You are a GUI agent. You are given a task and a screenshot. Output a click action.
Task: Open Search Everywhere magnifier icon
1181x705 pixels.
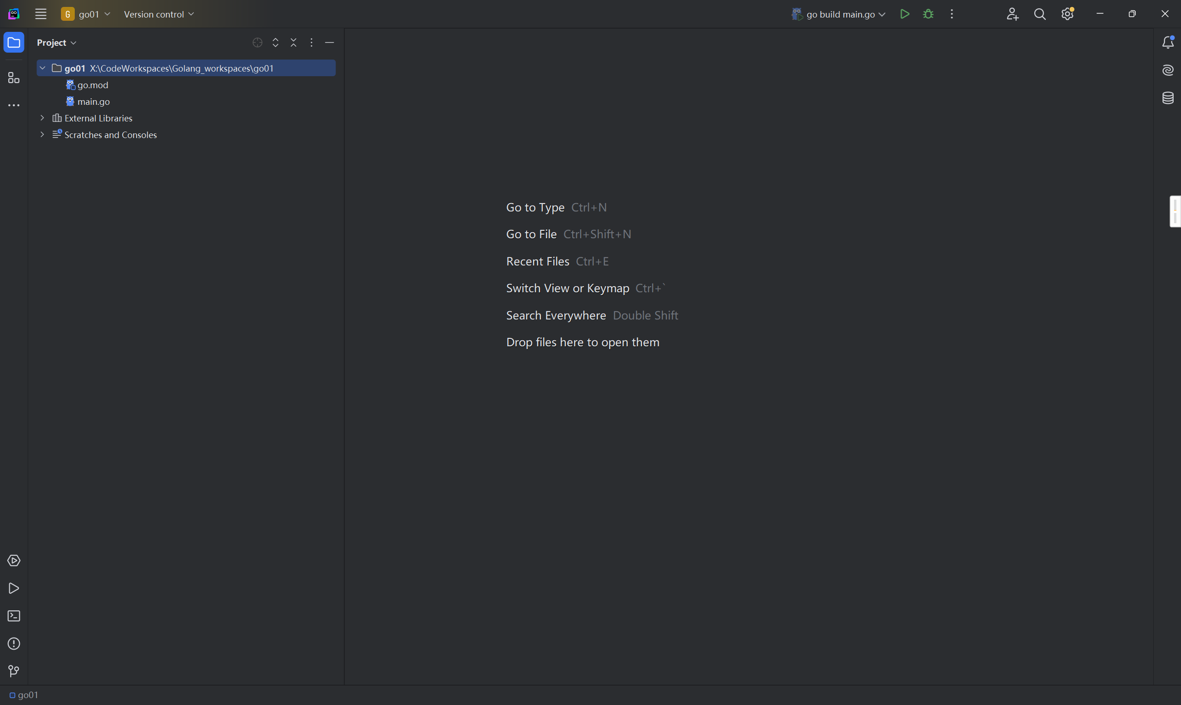(x=1039, y=14)
